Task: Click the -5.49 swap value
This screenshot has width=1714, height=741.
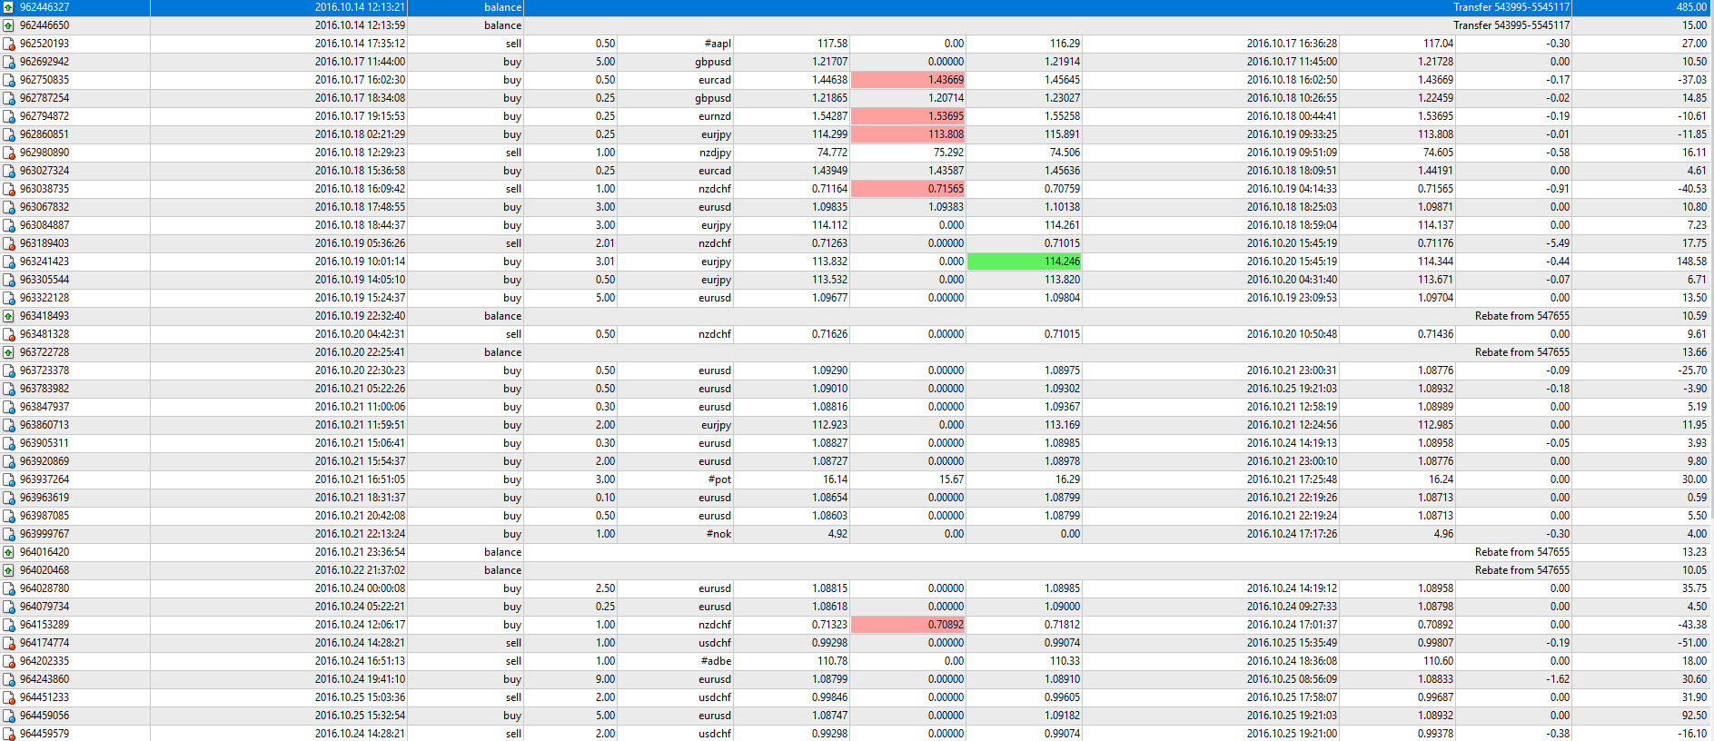Action: 1558,243
